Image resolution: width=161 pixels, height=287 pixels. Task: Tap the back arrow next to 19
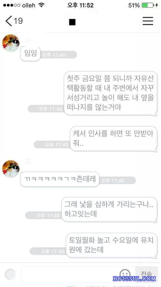[9, 21]
